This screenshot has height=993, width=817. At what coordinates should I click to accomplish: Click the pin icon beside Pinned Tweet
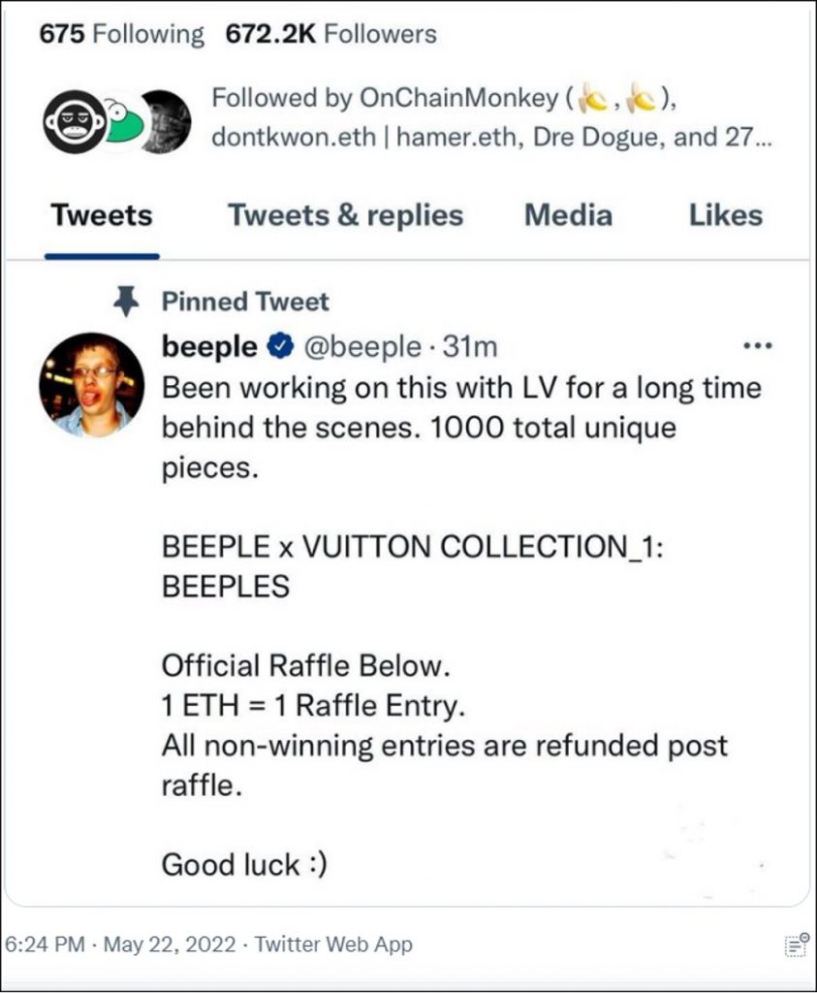(126, 302)
